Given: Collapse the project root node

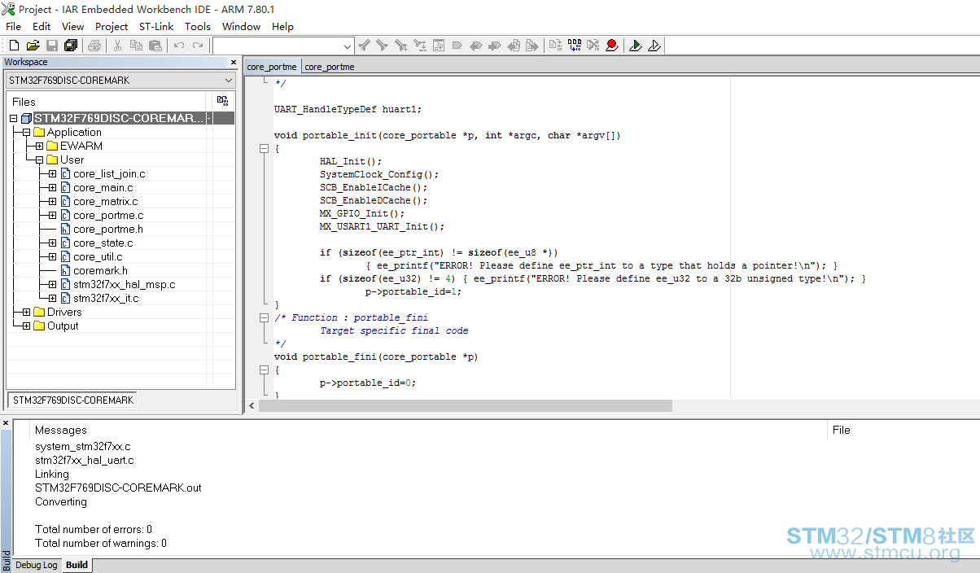Looking at the screenshot, I should click(x=13, y=118).
